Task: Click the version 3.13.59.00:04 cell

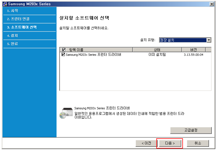Action: [x=193, y=55]
